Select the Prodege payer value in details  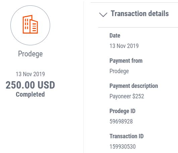point(119,71)
